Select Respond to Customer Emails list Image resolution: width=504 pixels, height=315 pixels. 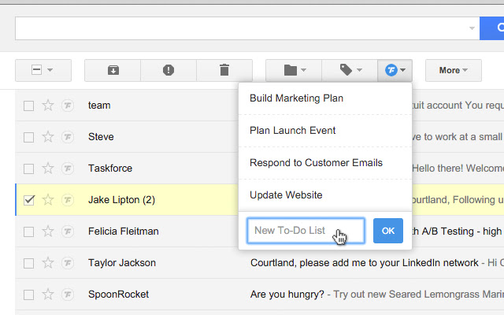coord(316,163)
